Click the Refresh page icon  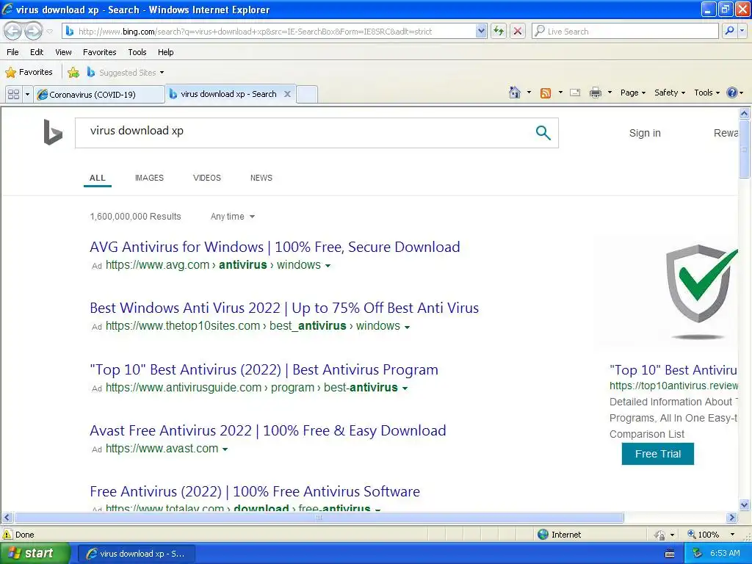coord(499,31)
